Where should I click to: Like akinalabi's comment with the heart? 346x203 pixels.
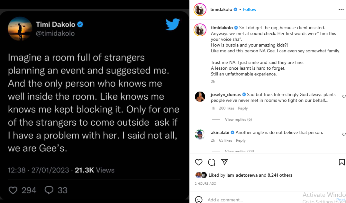coord(344,134)
